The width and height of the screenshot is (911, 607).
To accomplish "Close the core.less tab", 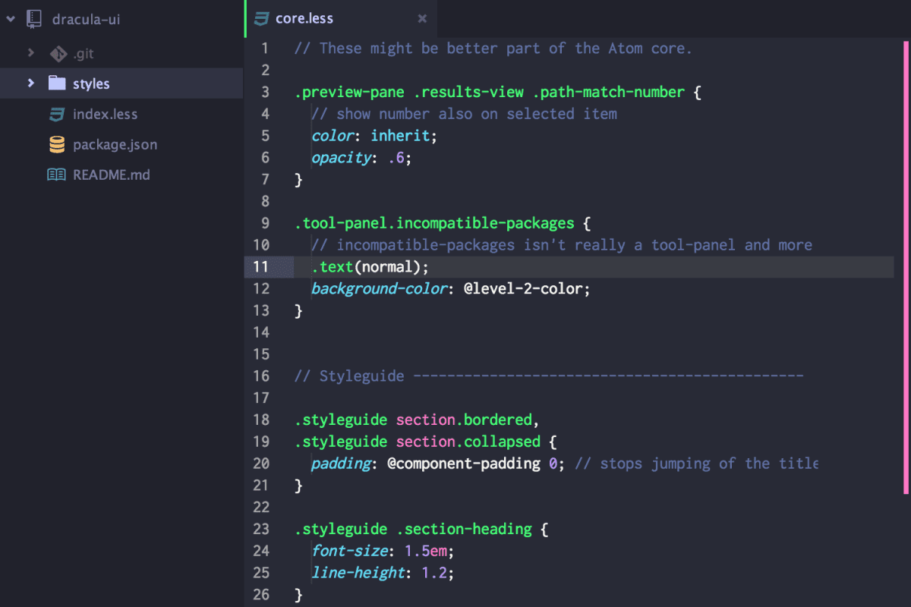I will pos(422,18).
